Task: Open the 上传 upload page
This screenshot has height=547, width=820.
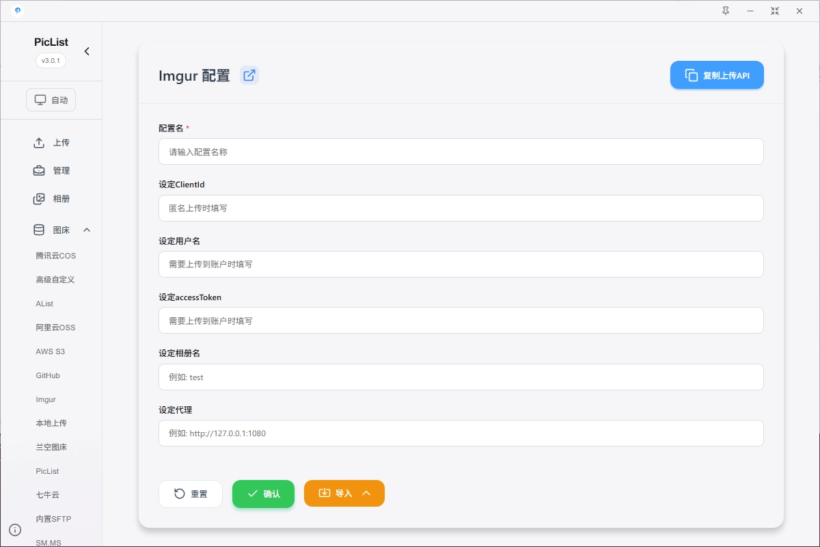Action: pyautogui.click(x=51, y=143)
